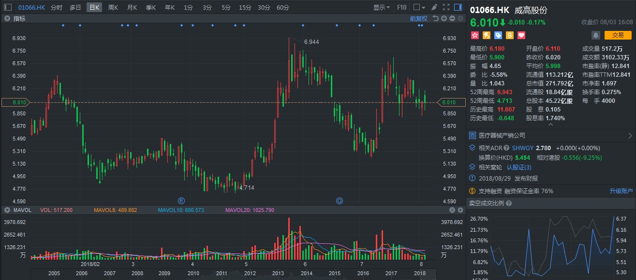
Task: Collapse the 指标 indicator panel arrow
Action: 7,18
